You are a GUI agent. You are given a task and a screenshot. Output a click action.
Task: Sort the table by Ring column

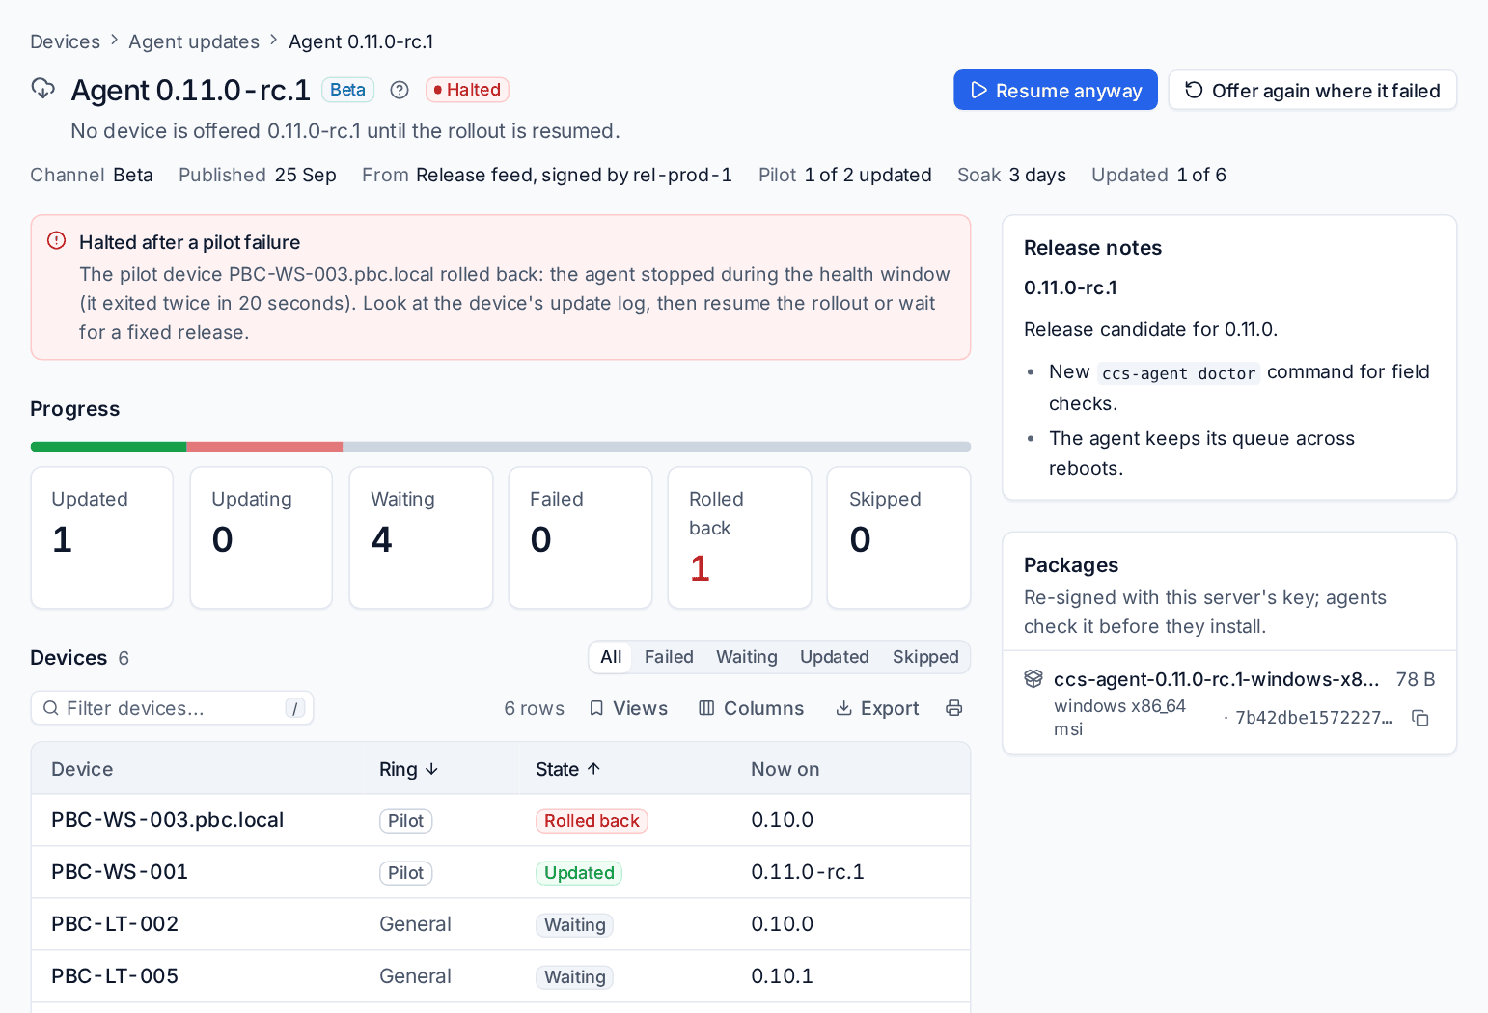(409, 769)
